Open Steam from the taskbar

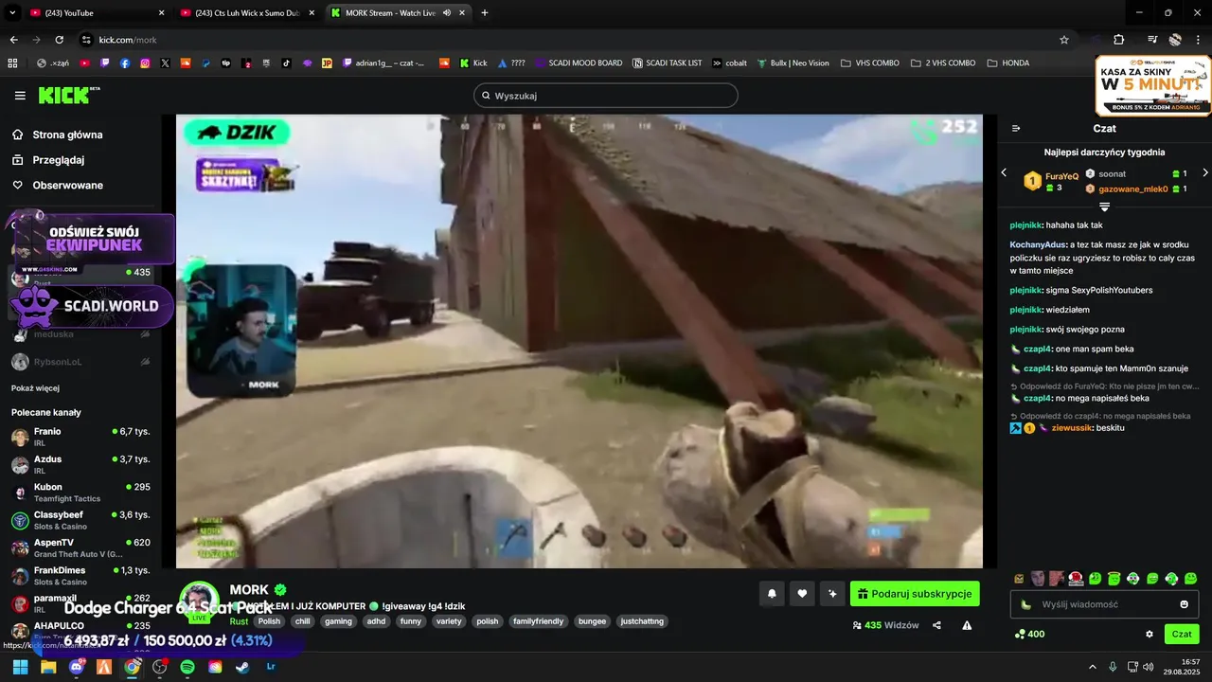243,667
